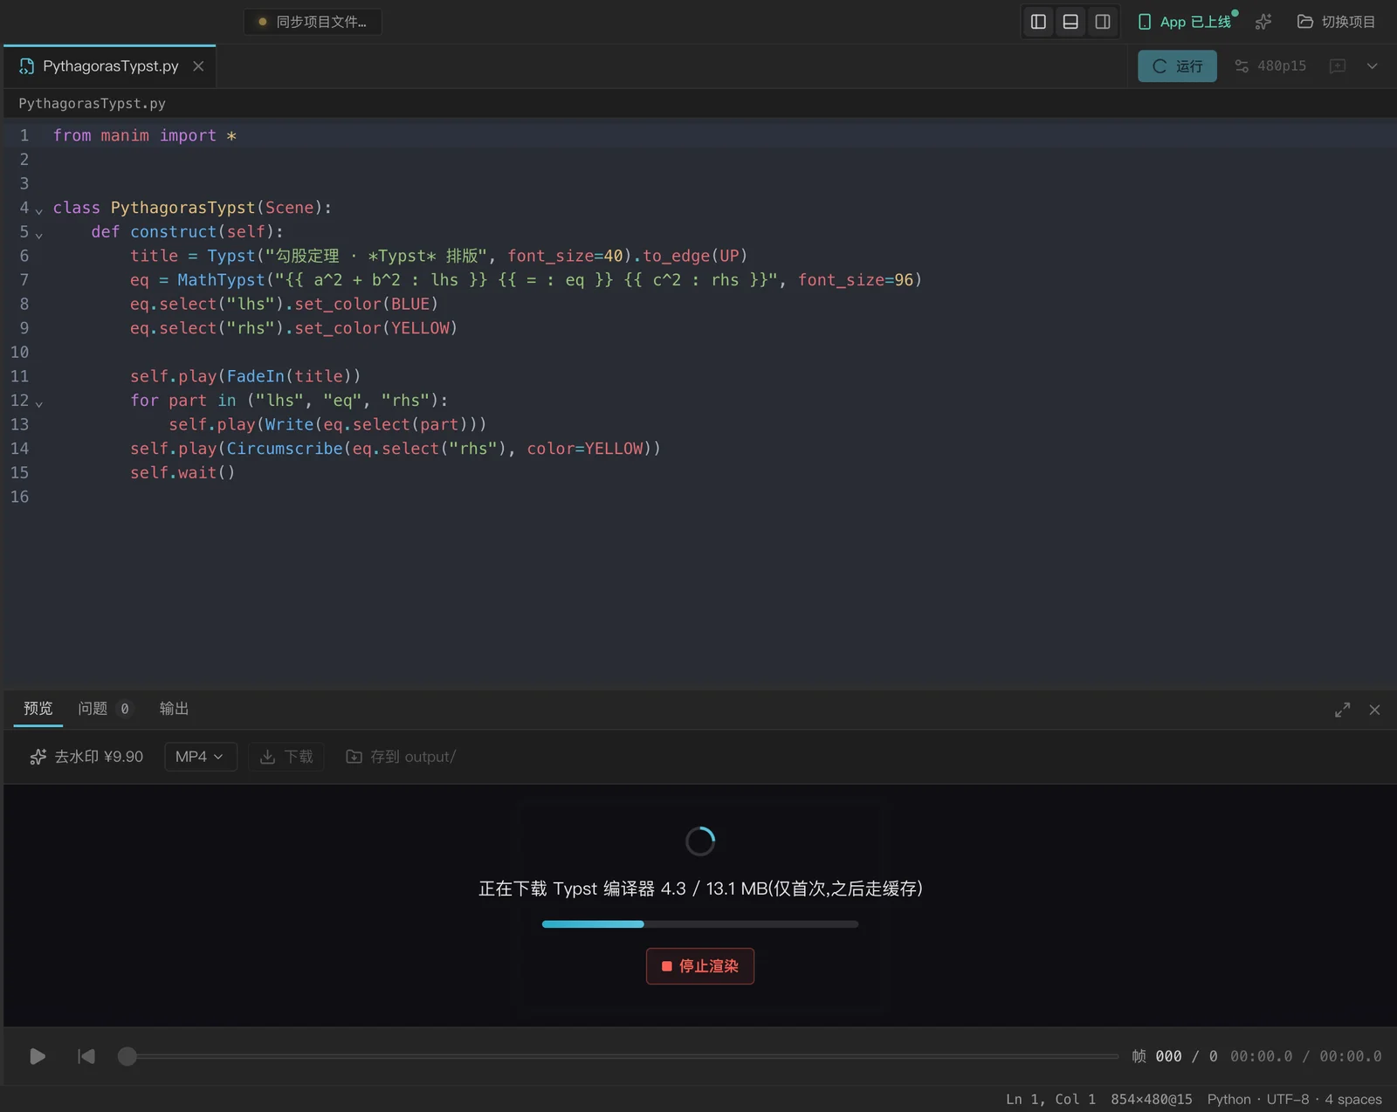The height and width of the screenshot is (1112, 1397).
Task: Click the 同步项目文件 sync status
Action: pos(313,22)
